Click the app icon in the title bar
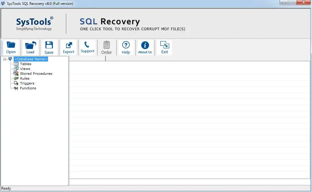Screen dimensions: 312x192 click(x=3, y=3)
